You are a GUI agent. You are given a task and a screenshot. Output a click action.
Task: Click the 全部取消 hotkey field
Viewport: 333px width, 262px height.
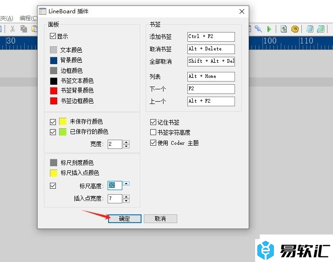click(x=211, y=61)
